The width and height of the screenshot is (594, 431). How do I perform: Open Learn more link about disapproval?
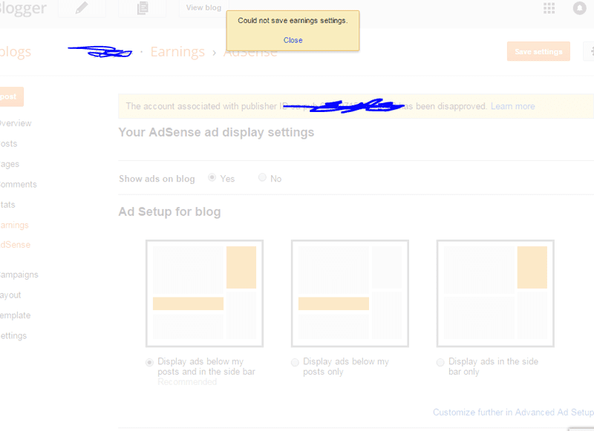pyautogui.click(x=512, y=106)
